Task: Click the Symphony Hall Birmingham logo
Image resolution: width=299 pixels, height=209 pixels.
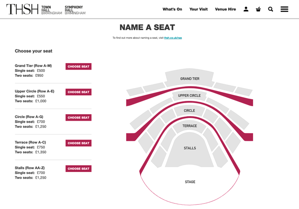Action: pos(75,10)
